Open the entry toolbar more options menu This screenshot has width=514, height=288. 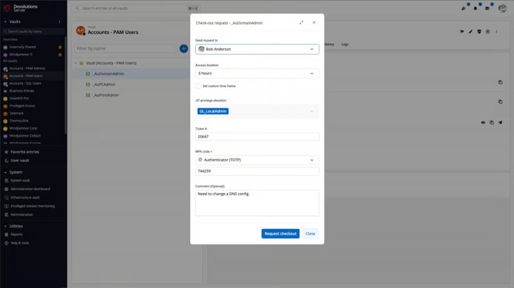[496, 31]
